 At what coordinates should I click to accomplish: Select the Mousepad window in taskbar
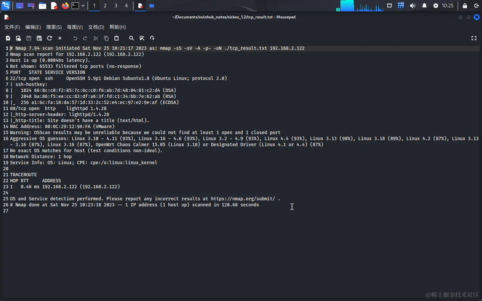point(140,6)
